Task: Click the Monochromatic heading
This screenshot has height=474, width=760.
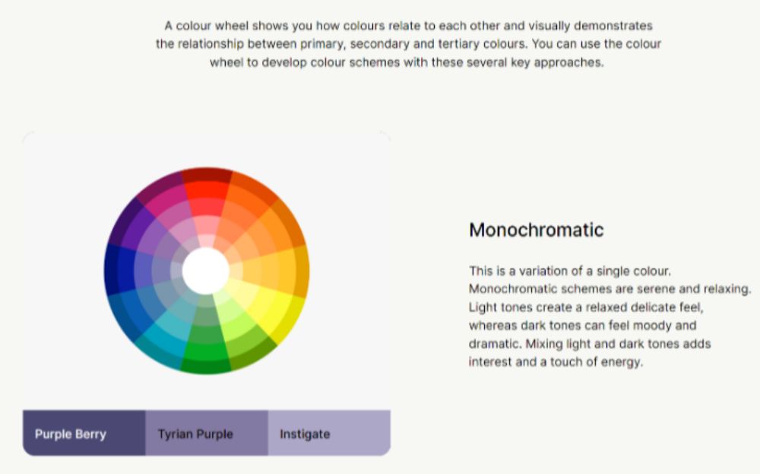Action: coord(536,230)
